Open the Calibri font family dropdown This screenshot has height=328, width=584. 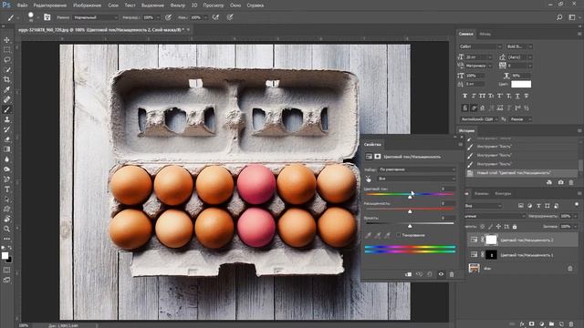coord(481,46)
